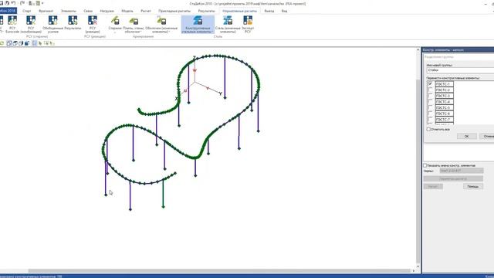
Task: Enable the Отметить все checkbox
Action: [428, 129]
